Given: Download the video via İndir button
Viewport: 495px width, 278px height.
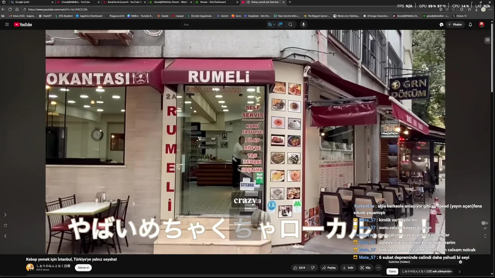Looking at the screenshot, I should [x=348, y=268].
